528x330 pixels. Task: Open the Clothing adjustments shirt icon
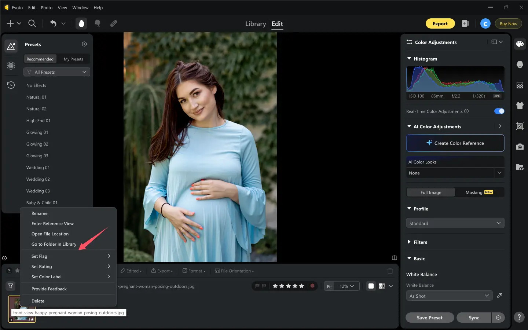click(520, 106)
